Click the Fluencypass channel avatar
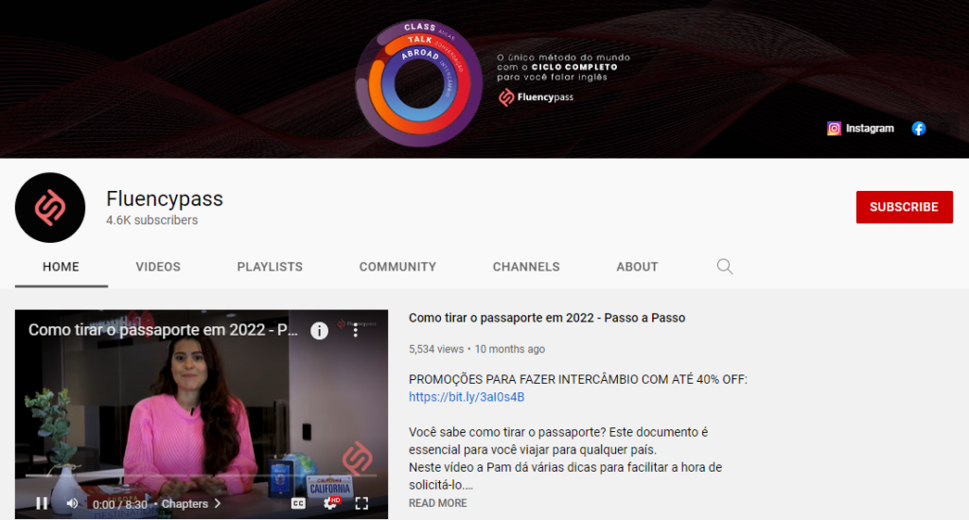The height and width of the screenshot is (520, 969). 50,207
